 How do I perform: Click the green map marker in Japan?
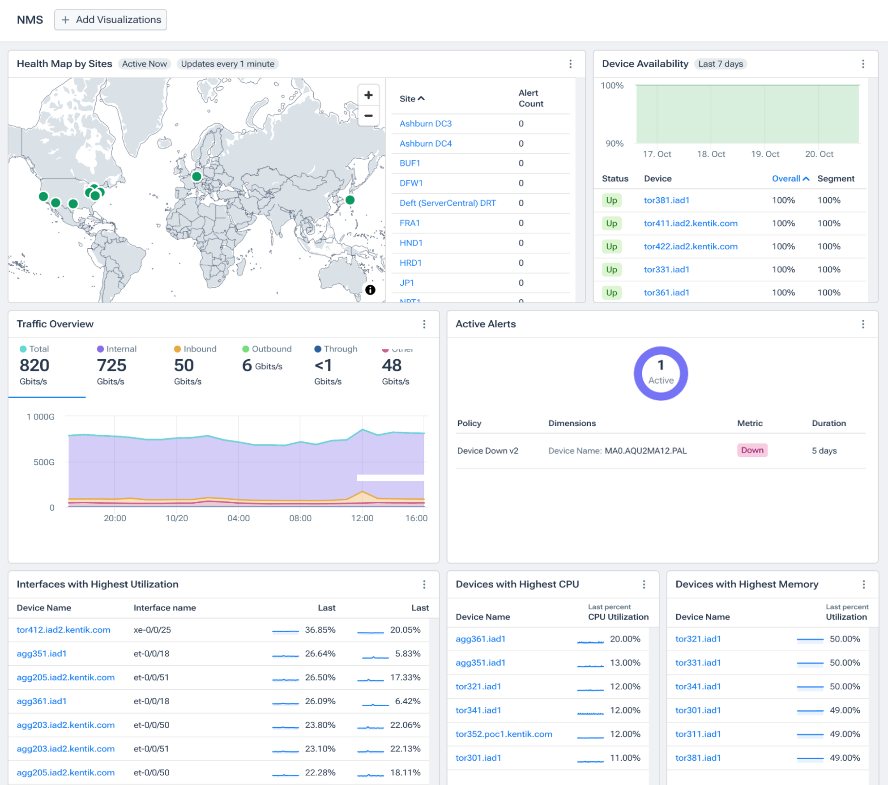click(350, 200)
